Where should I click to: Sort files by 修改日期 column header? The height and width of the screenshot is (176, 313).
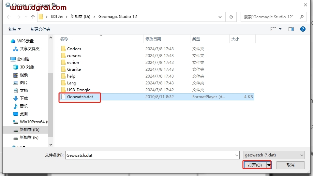[153, 39]
